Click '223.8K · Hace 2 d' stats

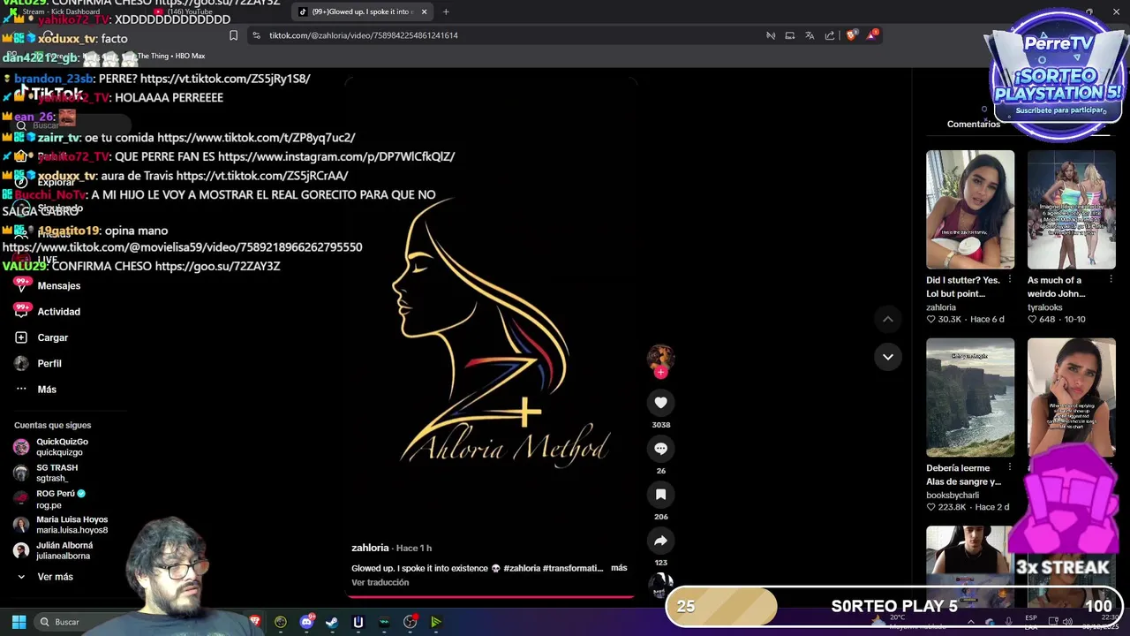(x=968, y=507)
